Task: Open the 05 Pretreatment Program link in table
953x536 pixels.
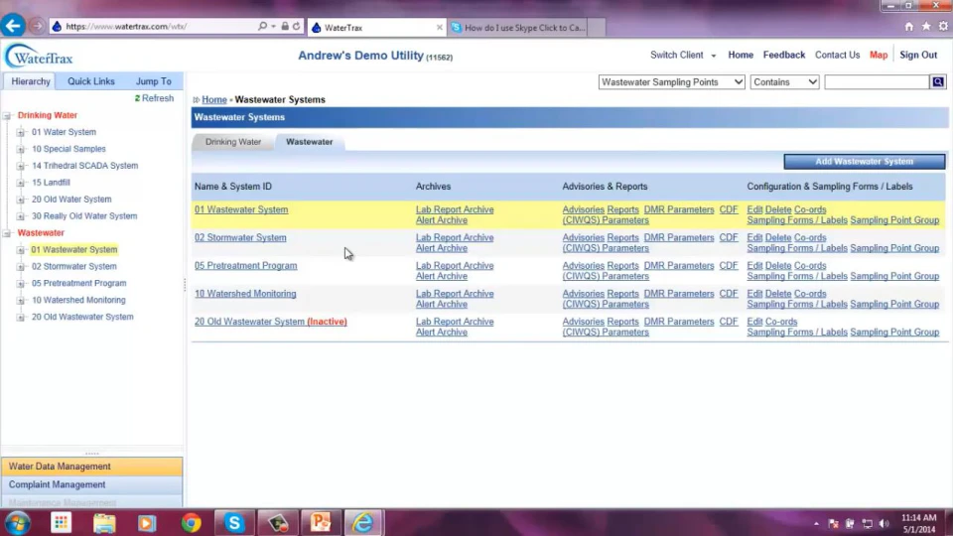Action: tap(245, 266)
